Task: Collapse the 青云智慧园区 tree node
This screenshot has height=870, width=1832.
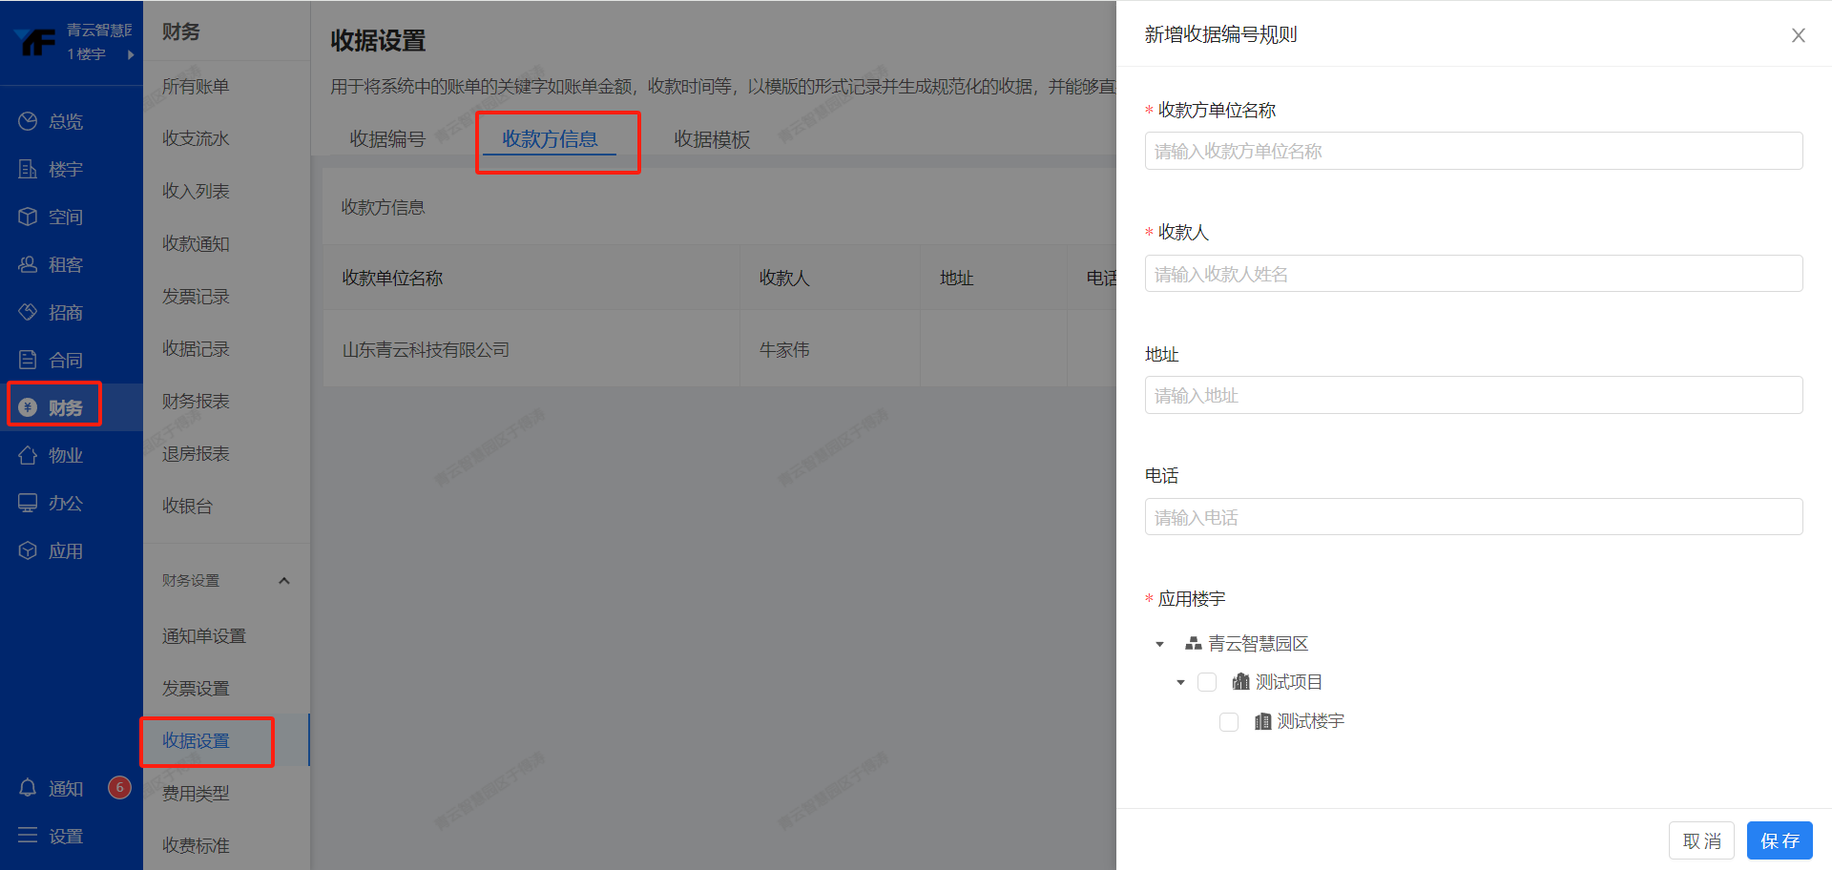Action: (1159, 645)
